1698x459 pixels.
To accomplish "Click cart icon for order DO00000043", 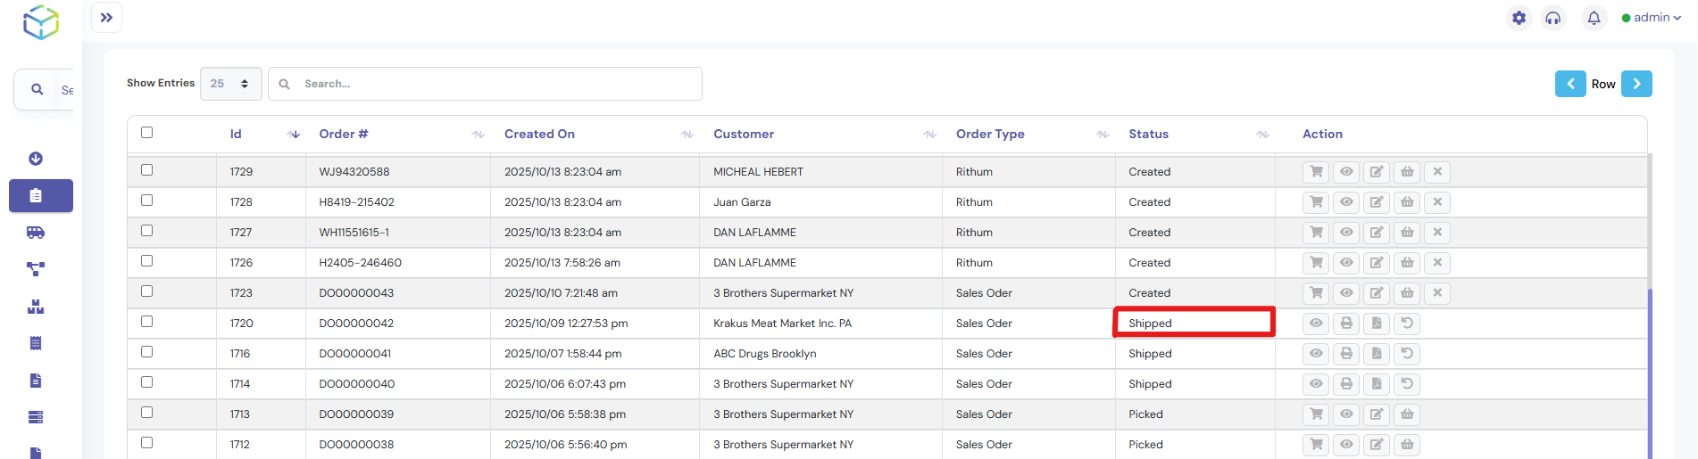I will coord(1316,293).
